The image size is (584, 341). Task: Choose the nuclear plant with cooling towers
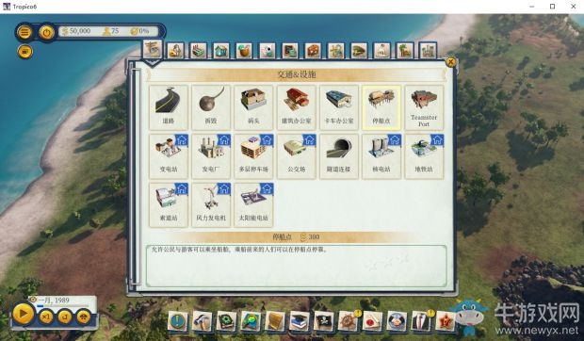click(381, 156)
